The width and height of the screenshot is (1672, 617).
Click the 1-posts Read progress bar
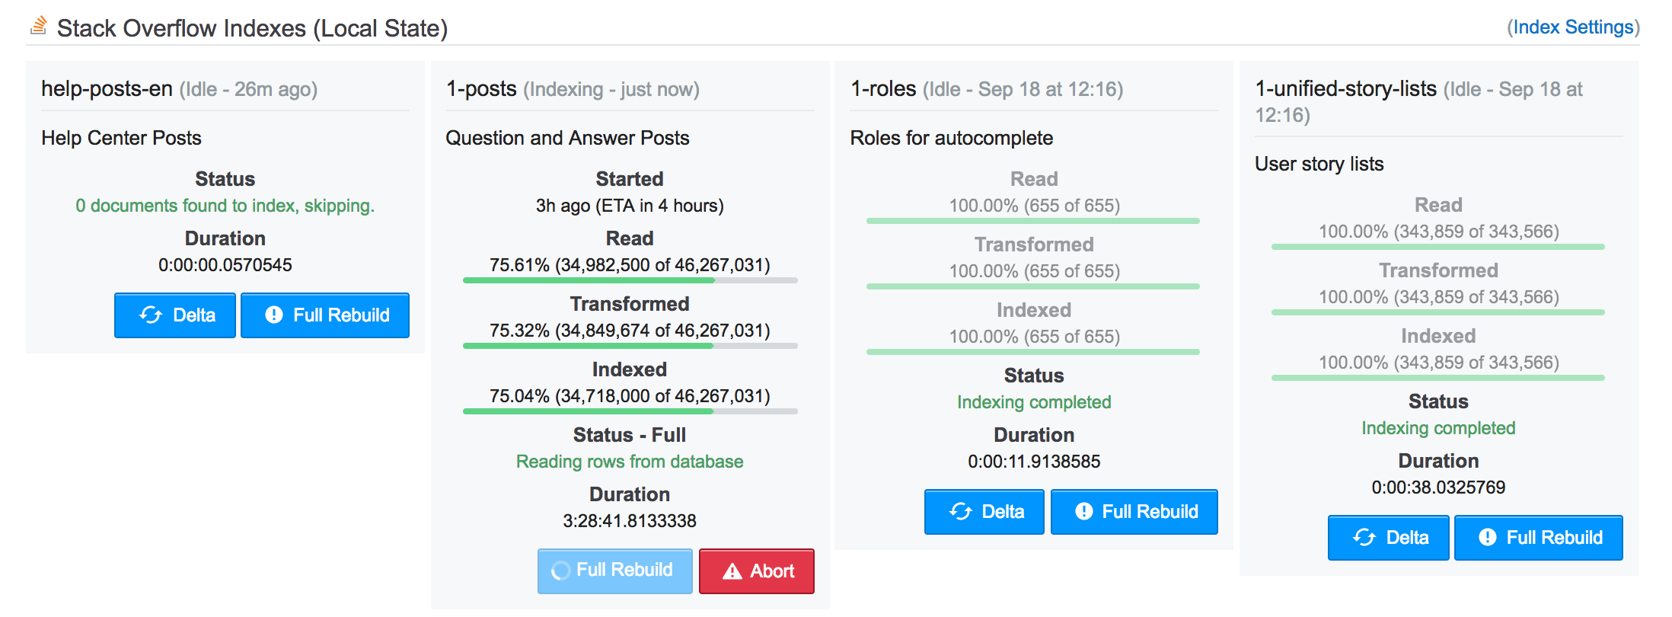pyautogui.click(x=630, y=280)
